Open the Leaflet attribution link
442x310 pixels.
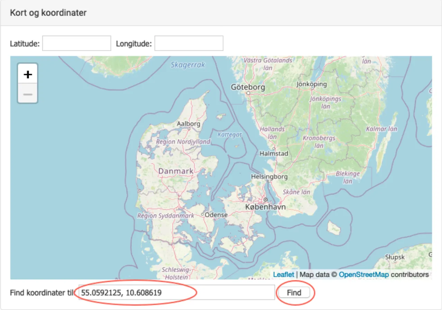(x=284, y=274)
